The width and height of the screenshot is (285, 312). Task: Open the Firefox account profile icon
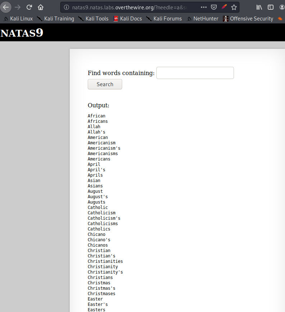coord(282,7)
